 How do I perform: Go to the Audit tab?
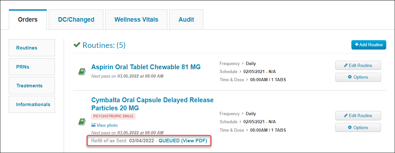click(186, 20)
